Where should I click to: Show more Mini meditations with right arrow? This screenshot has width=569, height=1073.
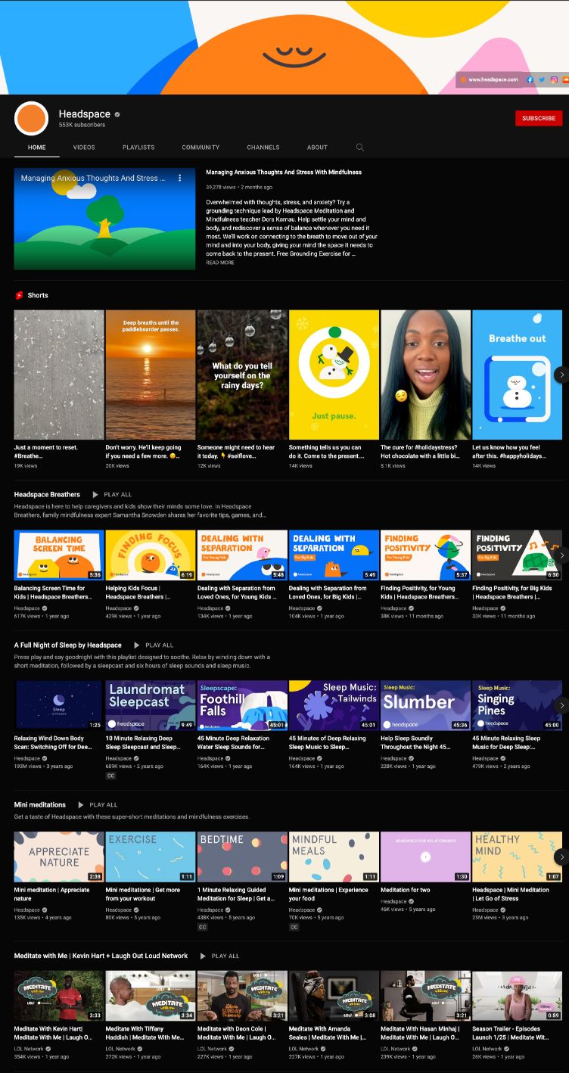pyautogui.click(x=561, y=857)
